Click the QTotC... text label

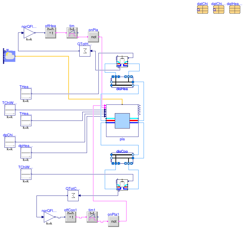click(73, 188)
